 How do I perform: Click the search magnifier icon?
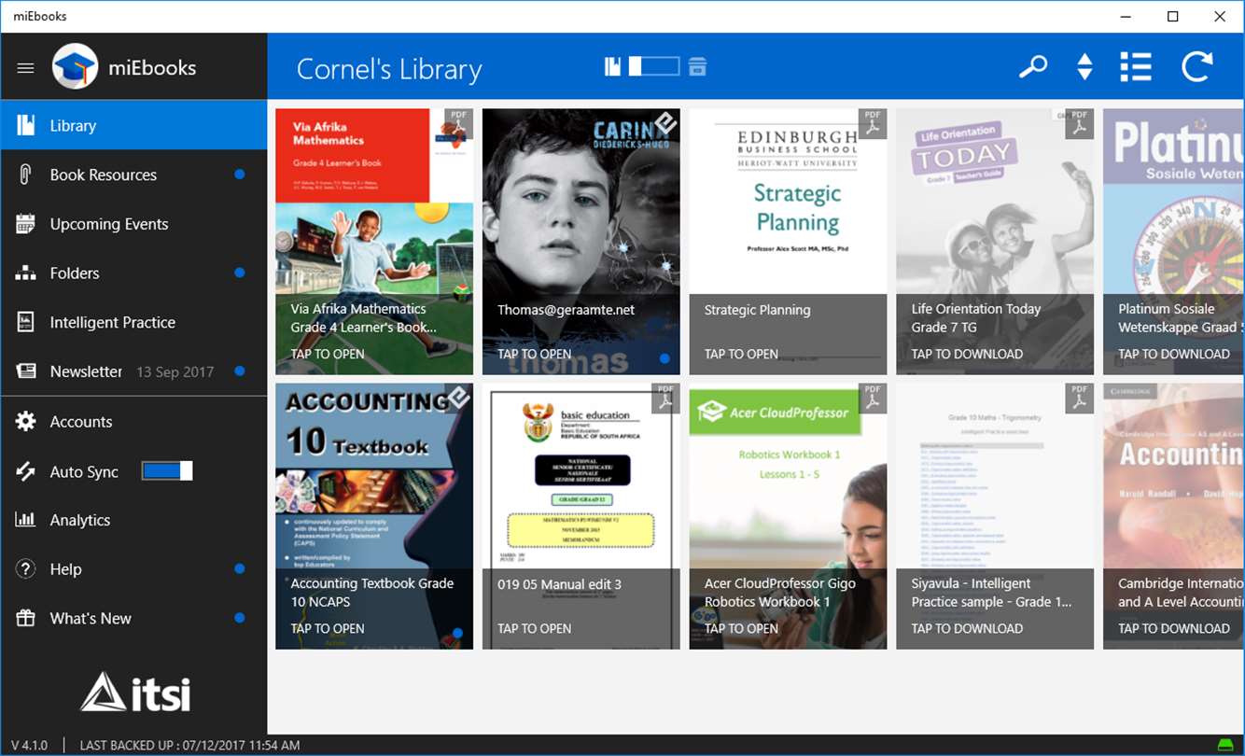point(1033,66)
